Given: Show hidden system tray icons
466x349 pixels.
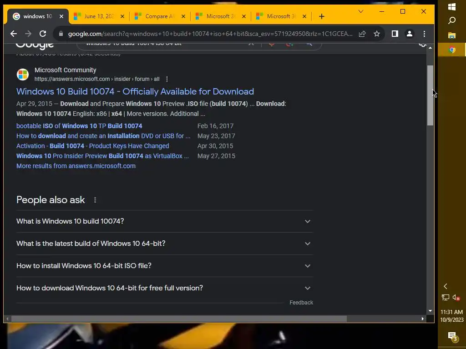Looking at the screenshot, I should coord(445,286).
